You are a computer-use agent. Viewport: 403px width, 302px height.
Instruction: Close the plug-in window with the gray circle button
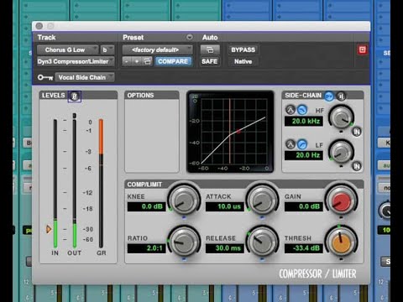point(39,26)
